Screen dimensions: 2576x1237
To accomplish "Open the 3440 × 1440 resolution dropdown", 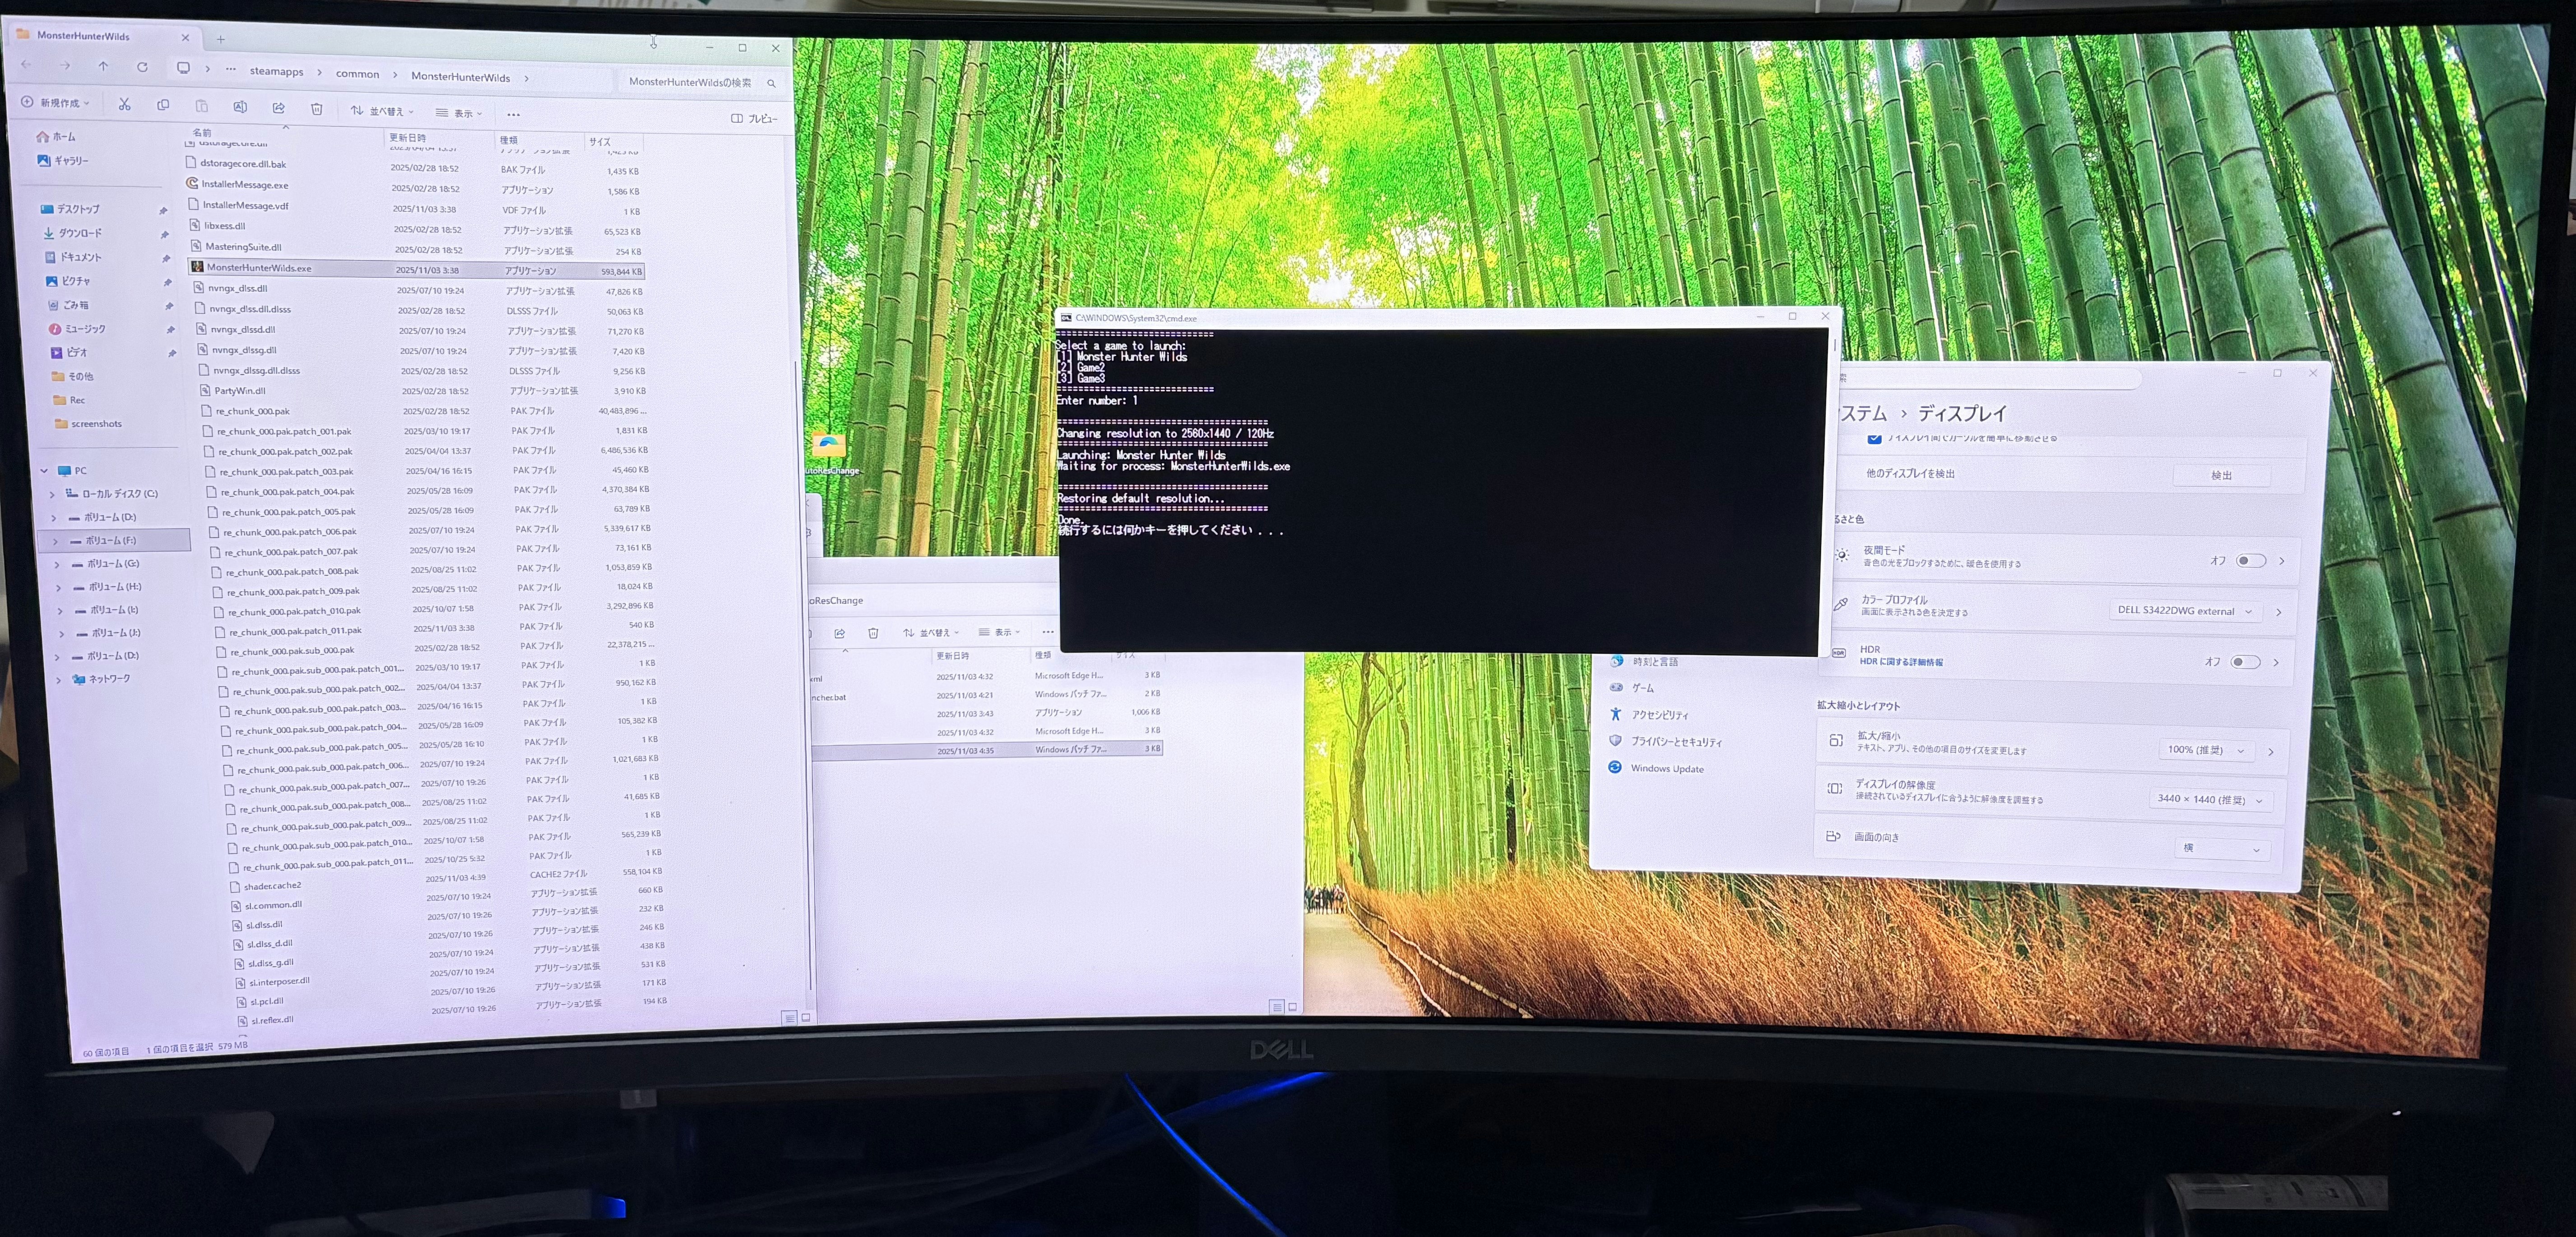I will 2210,799.
